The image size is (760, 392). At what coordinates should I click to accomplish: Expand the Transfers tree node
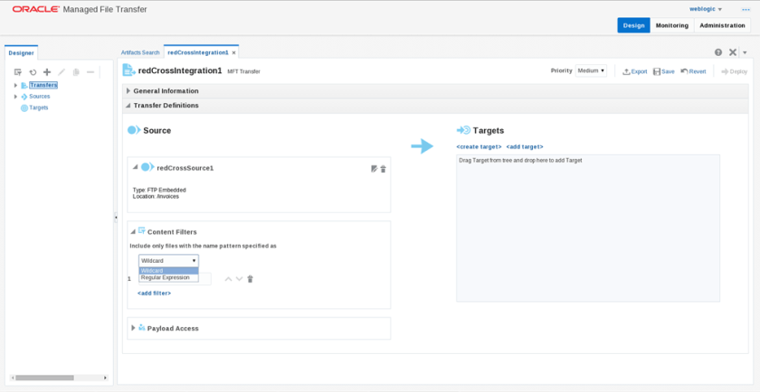coord(15,86)
